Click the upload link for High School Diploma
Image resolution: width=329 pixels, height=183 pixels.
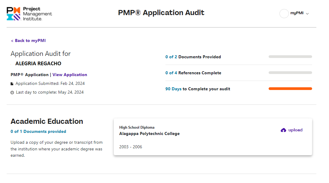pos(295,130)
